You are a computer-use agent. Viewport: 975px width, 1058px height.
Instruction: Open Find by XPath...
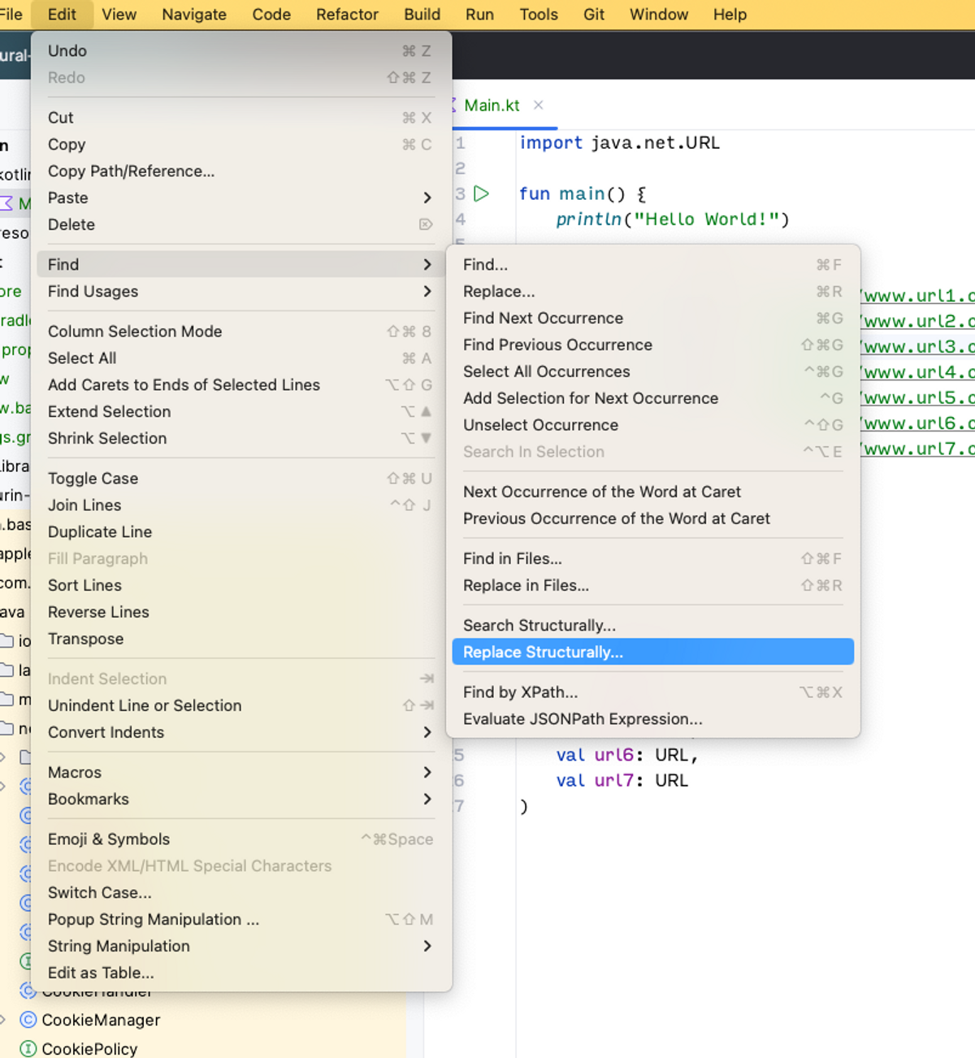(652, 692)
